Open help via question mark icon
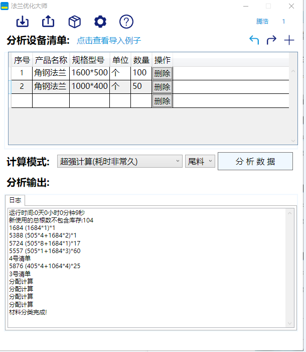 point(126,22)
